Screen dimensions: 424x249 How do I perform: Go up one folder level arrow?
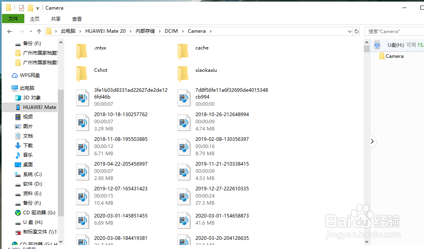39,32
